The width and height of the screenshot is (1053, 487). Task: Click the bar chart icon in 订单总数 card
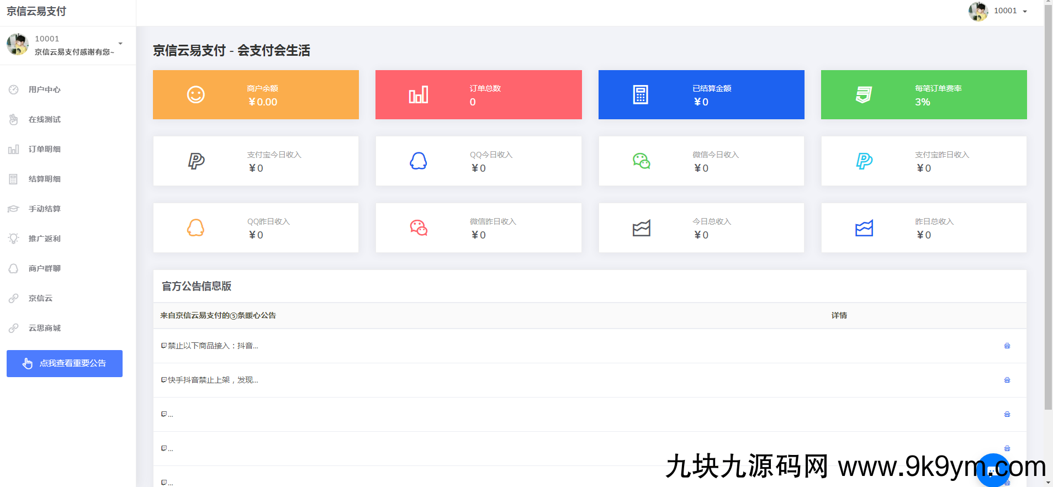pos(418,95)
